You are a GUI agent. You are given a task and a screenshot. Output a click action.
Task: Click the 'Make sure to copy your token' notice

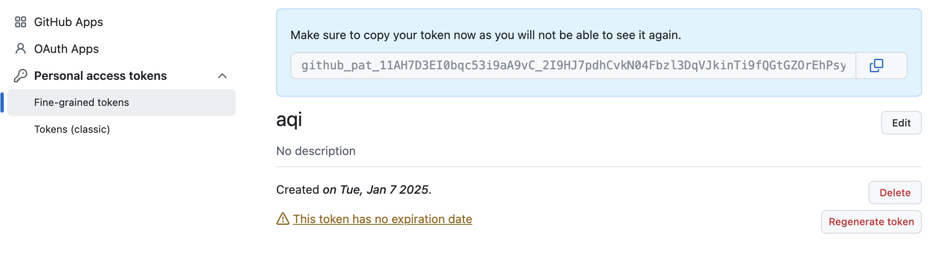tap(486, 35)
